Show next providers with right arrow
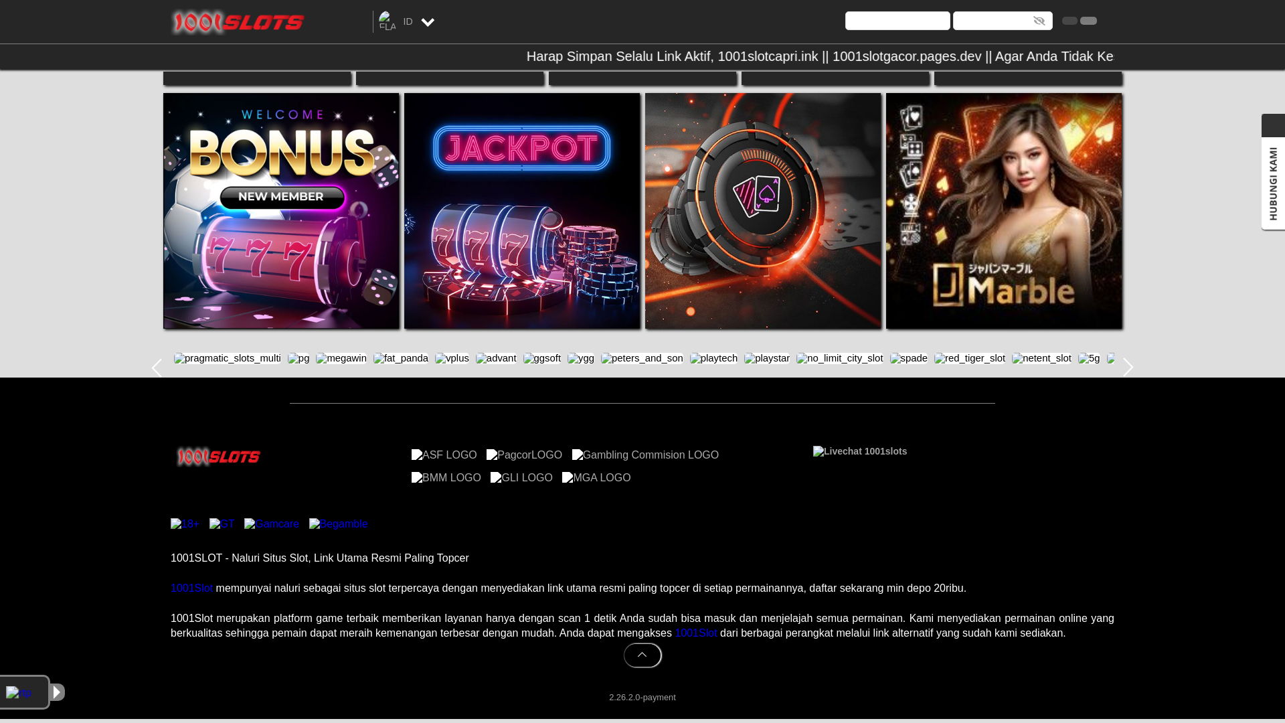Screen dimensions: 1285x723 (1128, 368)
